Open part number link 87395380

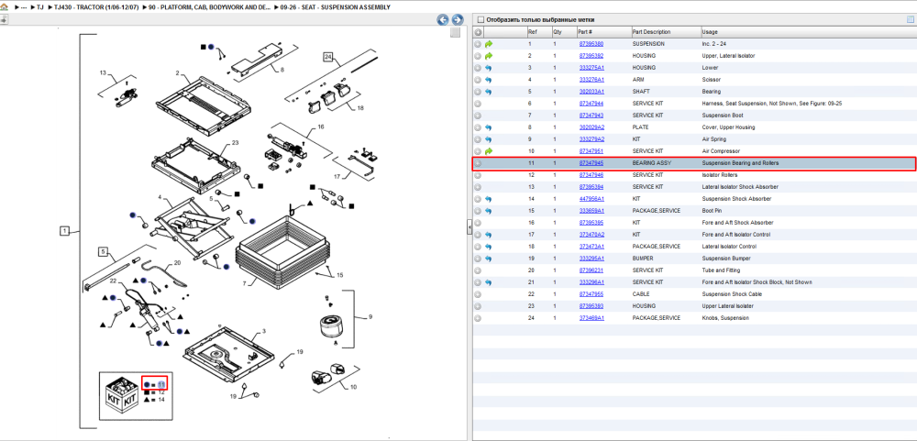point(591,44)
